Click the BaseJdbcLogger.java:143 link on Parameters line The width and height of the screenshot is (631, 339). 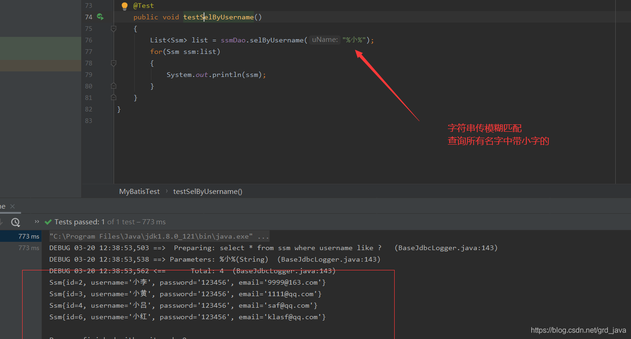pyautogui.click(x=329, y=259)
